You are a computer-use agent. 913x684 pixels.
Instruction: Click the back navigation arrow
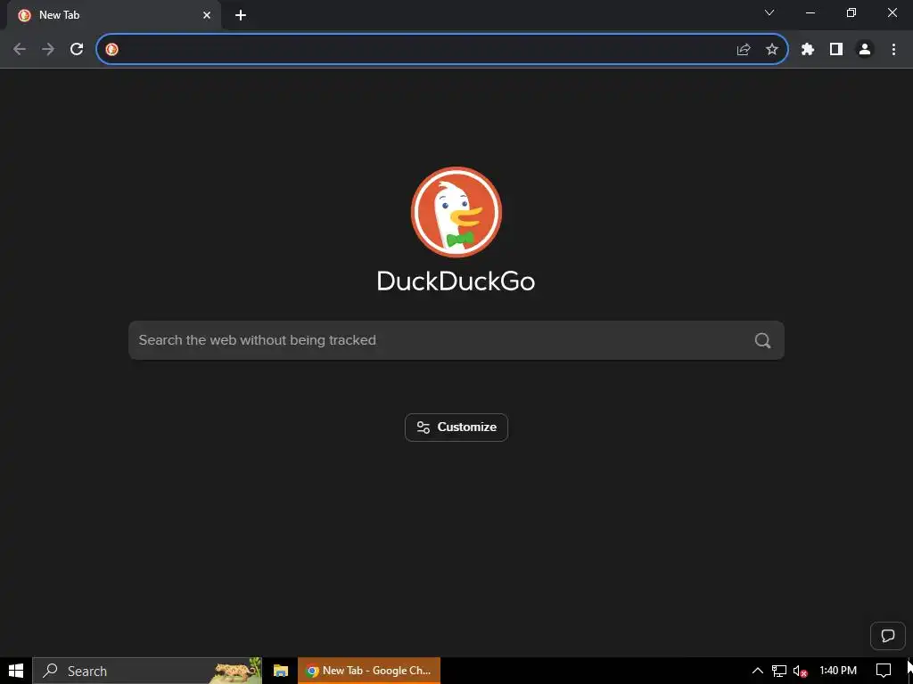[x=20, y=50]
